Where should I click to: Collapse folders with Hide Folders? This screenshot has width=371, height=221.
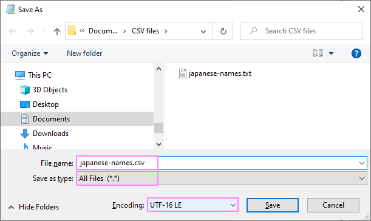pos(33,207)
